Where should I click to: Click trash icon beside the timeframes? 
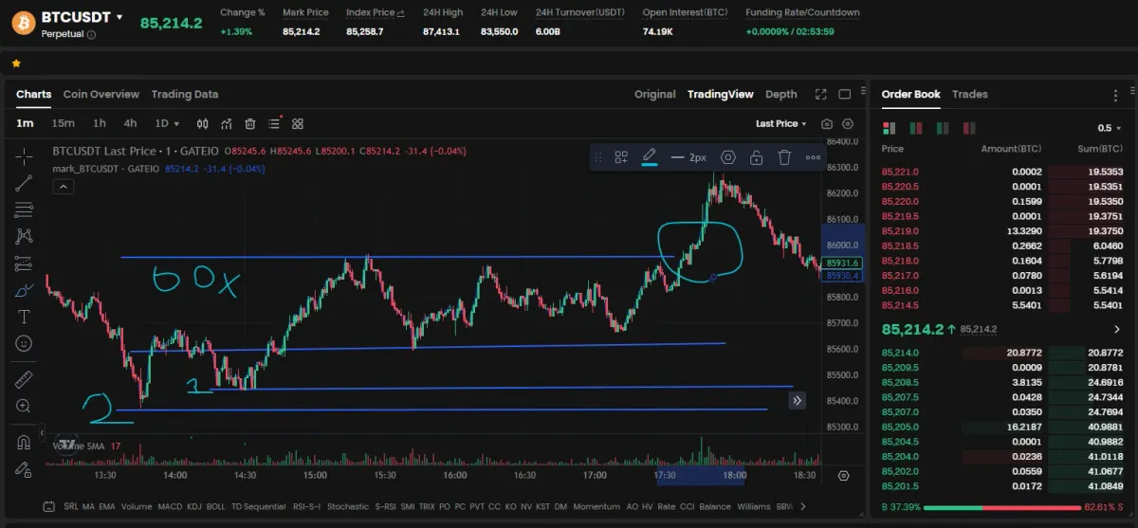(x=250, y=123)
